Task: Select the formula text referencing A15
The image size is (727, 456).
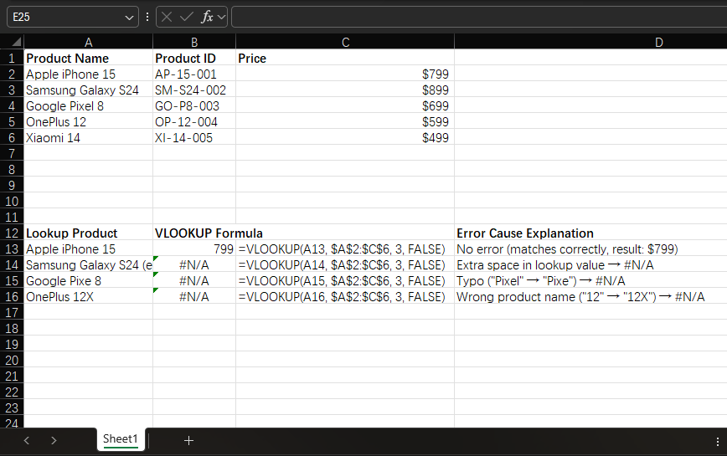Action: [345, 281]
